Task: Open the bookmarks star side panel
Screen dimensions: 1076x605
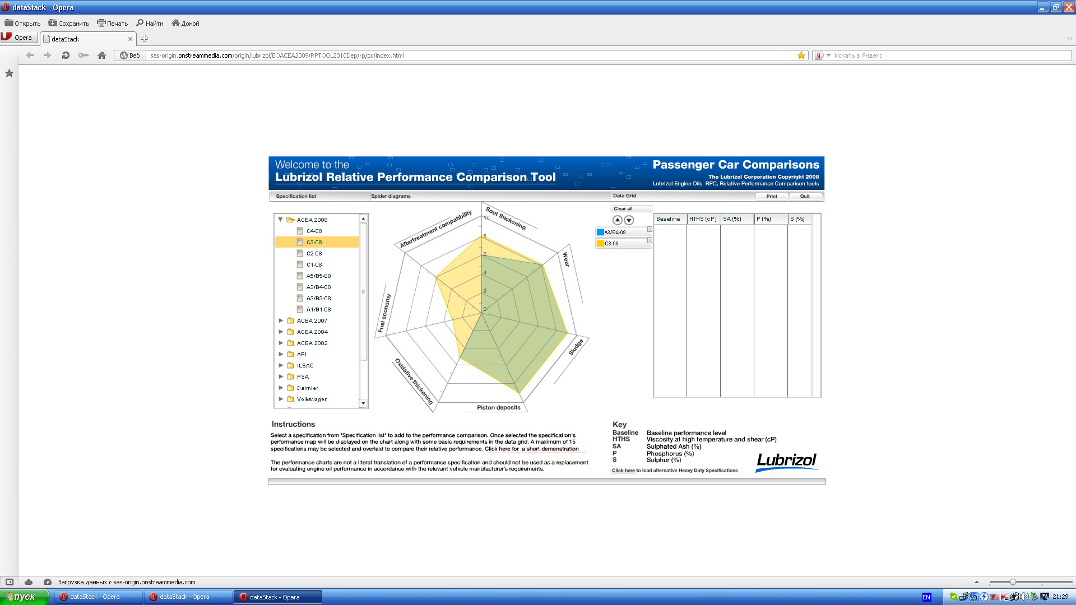Action: (9, 73)
